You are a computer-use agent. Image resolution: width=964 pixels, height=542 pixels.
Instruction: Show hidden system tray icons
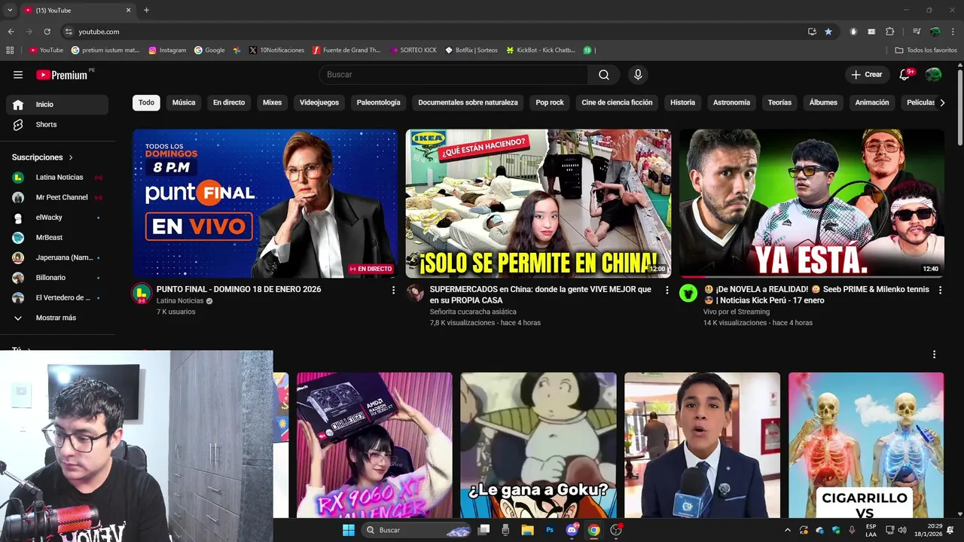click(x=788, y=530)
